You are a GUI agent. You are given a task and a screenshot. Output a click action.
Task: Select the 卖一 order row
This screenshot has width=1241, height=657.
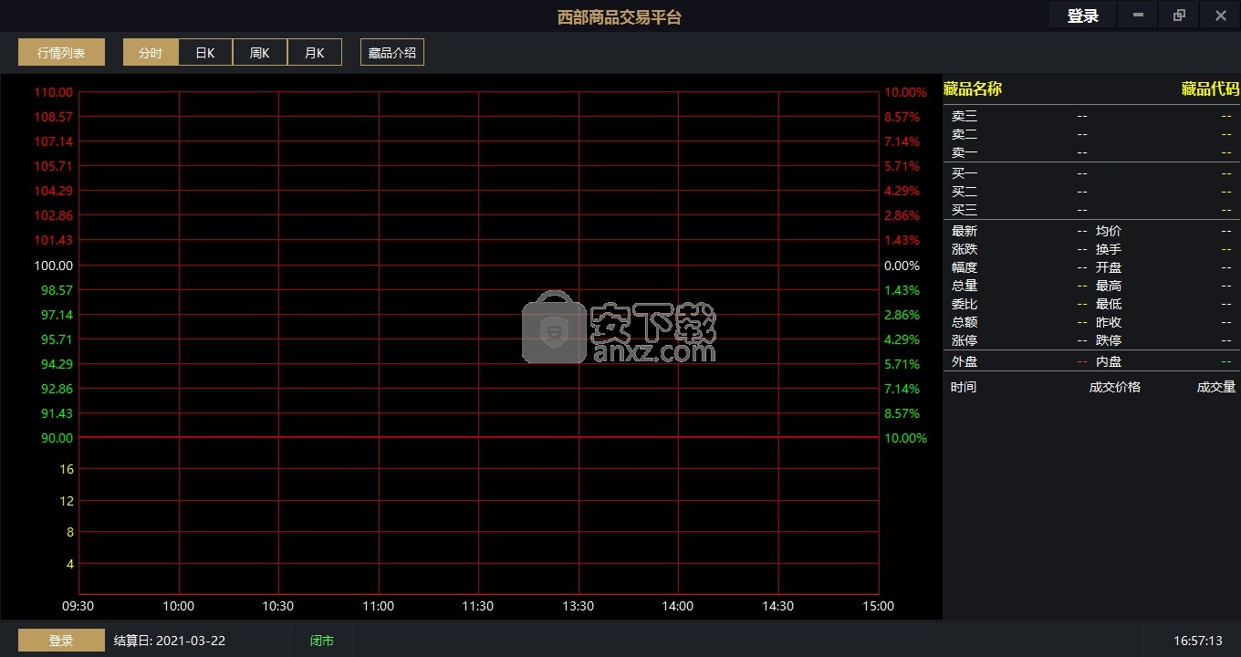pyautogui.click(x=1091, y=152)
